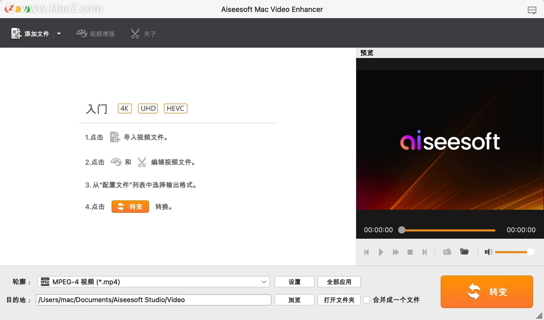
Task: Click the orange 转变 button in step 4
Action: pyautogui.click(x=130, y=207)
